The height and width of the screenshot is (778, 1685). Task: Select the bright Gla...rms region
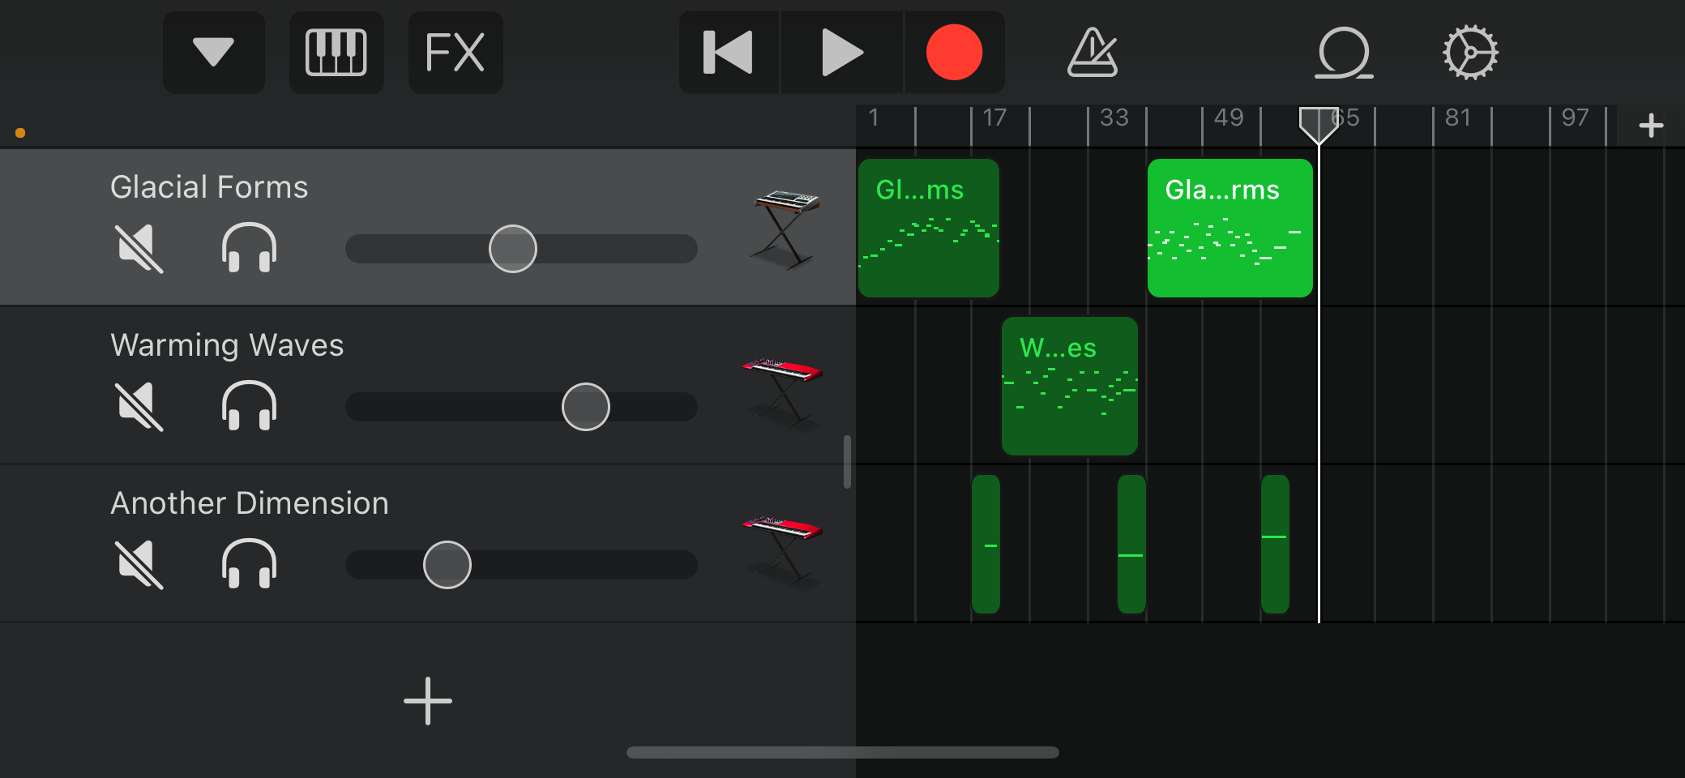tap(1230, 229)
